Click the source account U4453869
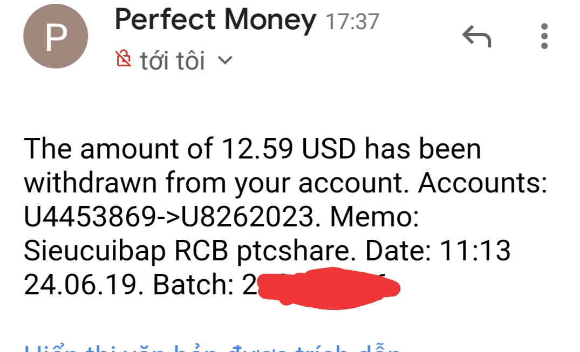The image size is (580, 352). point(90,217)
